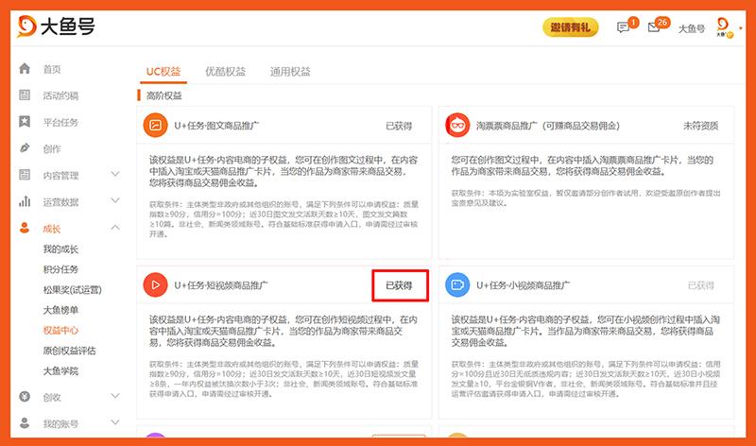Expand the 我的账号 chevron

115,422
